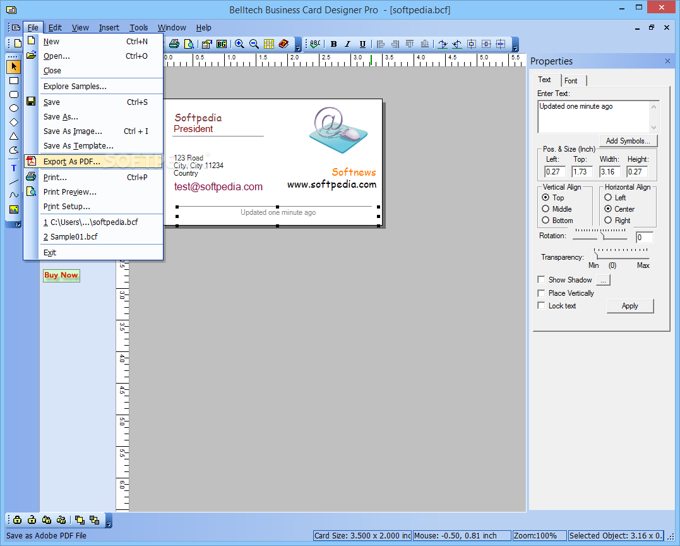680x546 pixels.
Task: Select Bottom vertical align radio
Action: 546,220
